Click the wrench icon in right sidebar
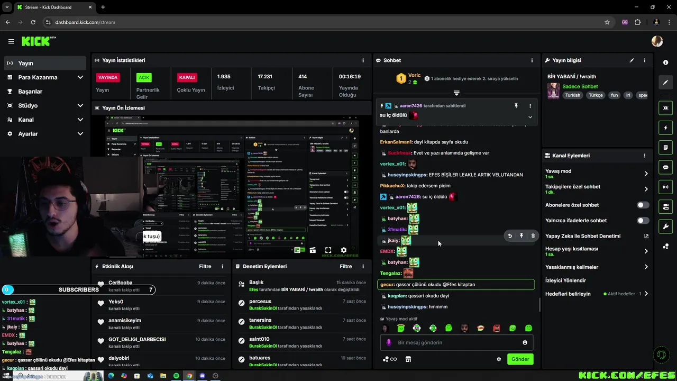677x381 pixels. 665,226
